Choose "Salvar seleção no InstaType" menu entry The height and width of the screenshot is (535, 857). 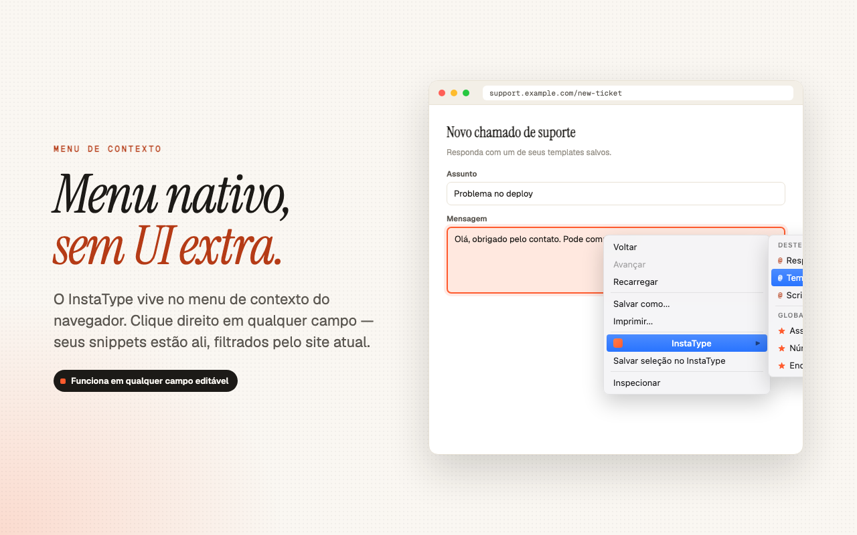click(x=686, y=361)
